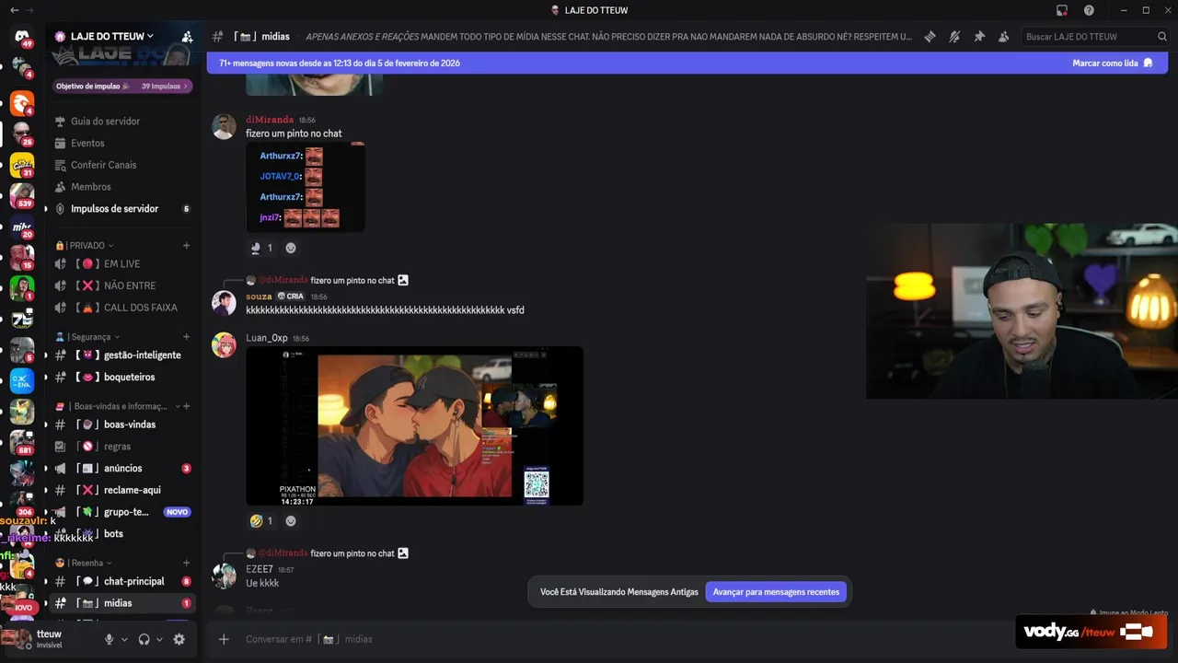
Task: Click the search magnifier icon
Action: point(1162,37)
